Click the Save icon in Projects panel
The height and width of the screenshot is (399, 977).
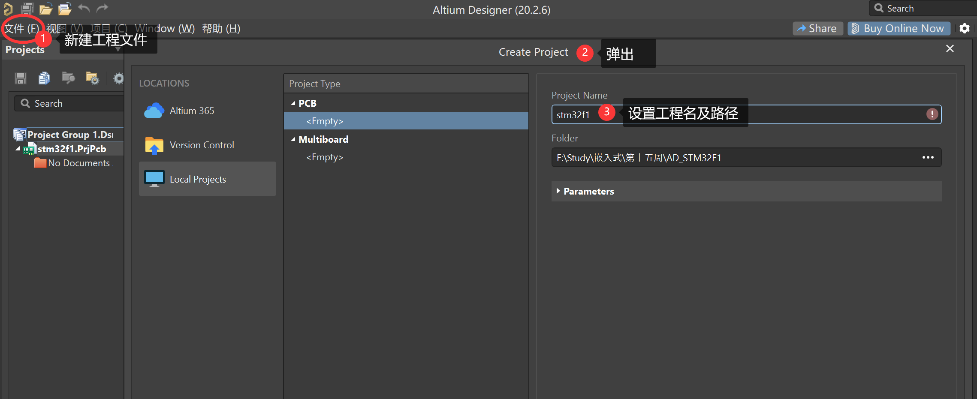click(x=21, y=78)
